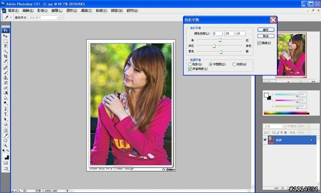Viewport: 321px width, 193px height.
Task: Select the Clone Stamp tool
Action: tap(6, 77)
